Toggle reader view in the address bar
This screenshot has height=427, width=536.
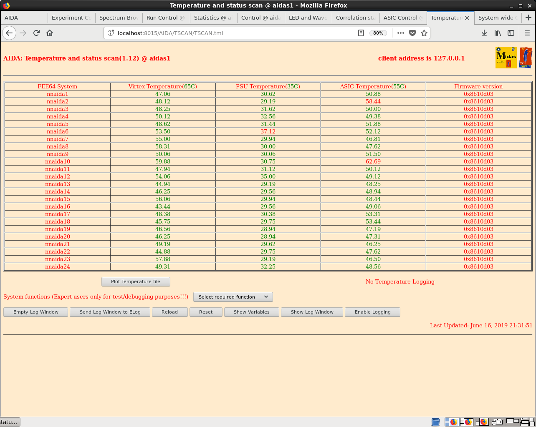pyautogui.click(x=361, y=33)
